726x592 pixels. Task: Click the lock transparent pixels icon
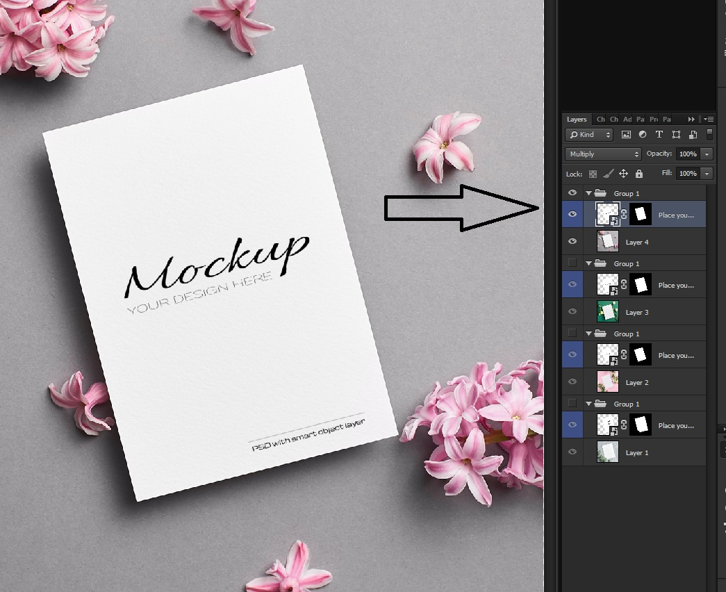pyautogui.click(x=593, y=174)
